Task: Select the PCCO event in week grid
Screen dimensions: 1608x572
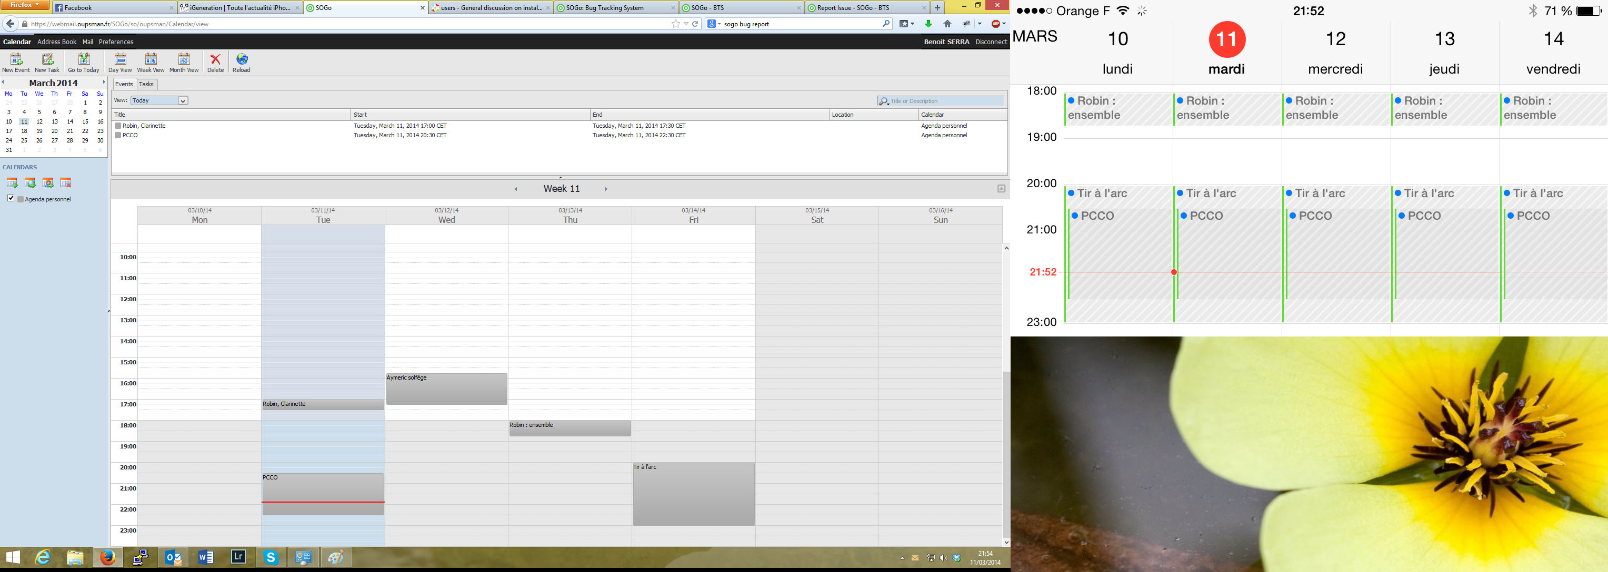Action: pos(323,489)
